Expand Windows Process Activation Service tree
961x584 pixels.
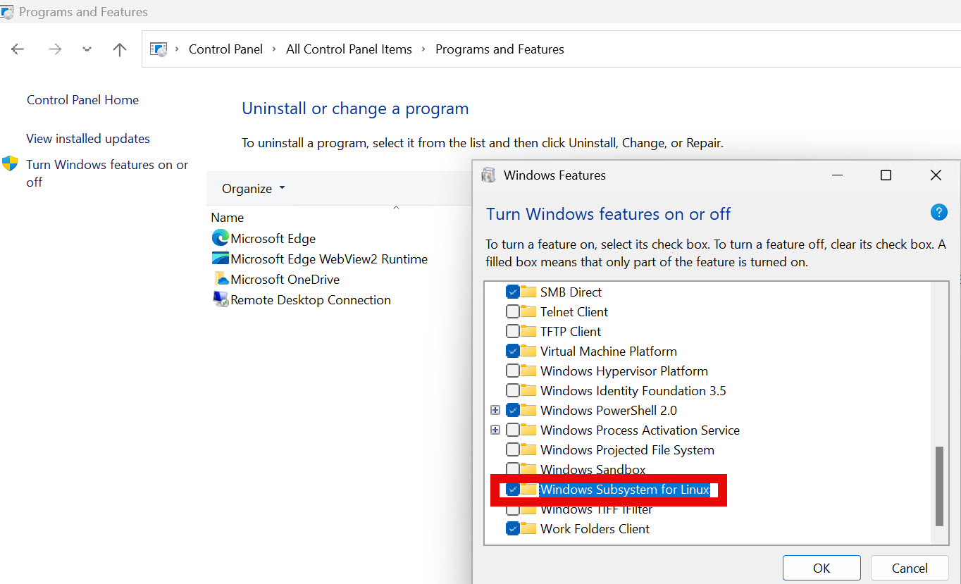(495, 430)
